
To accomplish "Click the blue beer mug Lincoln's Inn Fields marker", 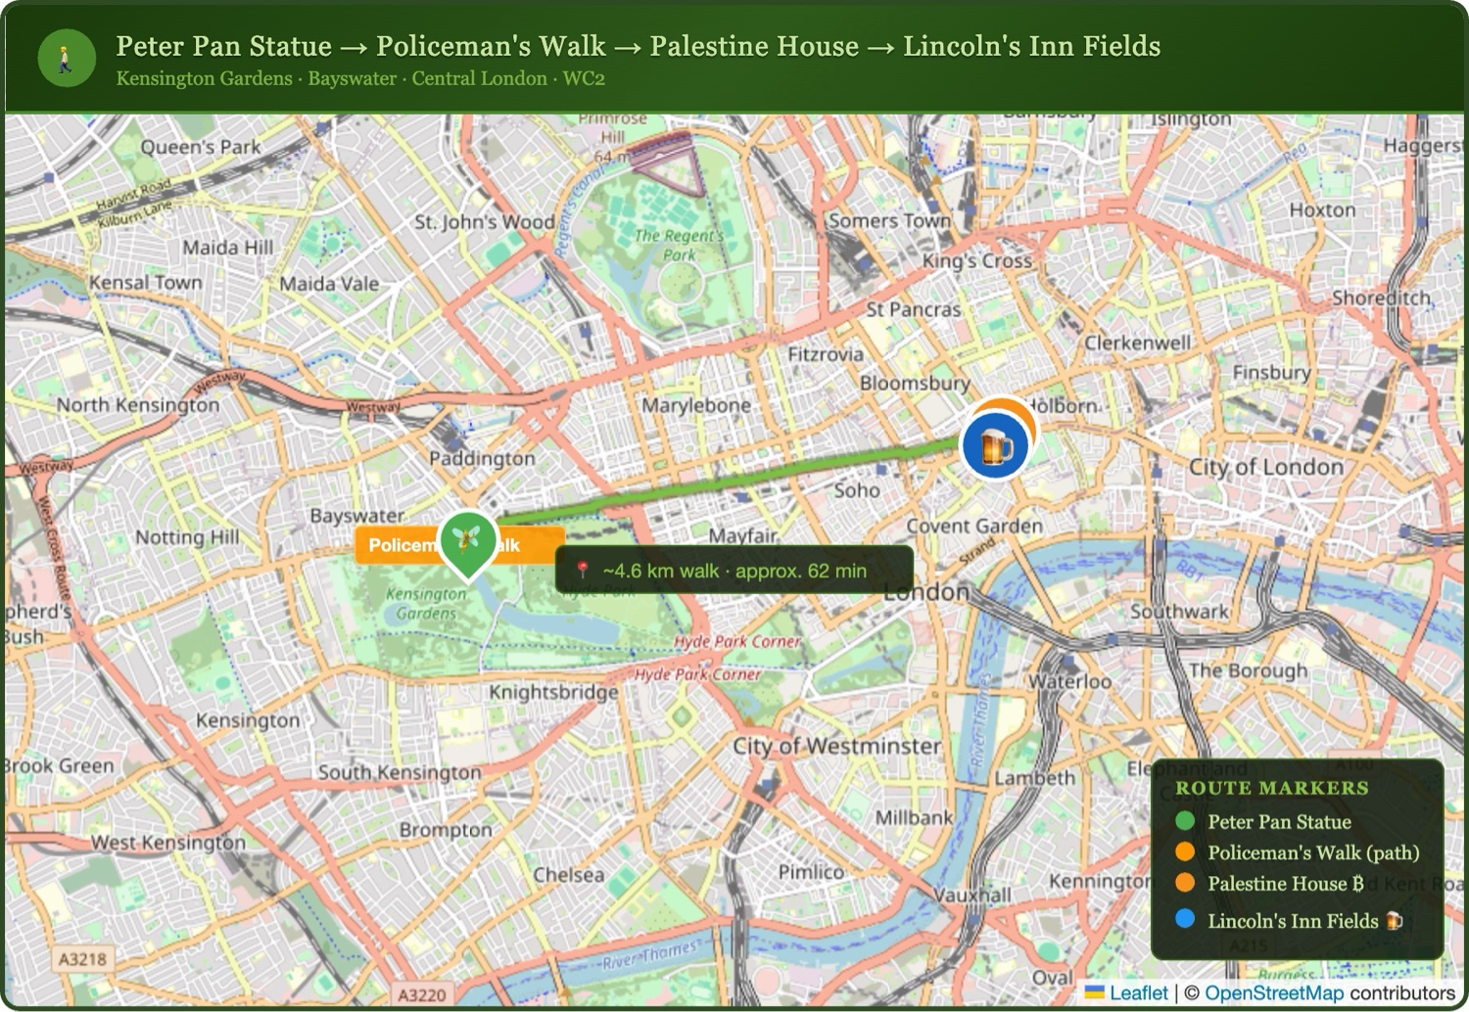I will [x=995, y=447].
